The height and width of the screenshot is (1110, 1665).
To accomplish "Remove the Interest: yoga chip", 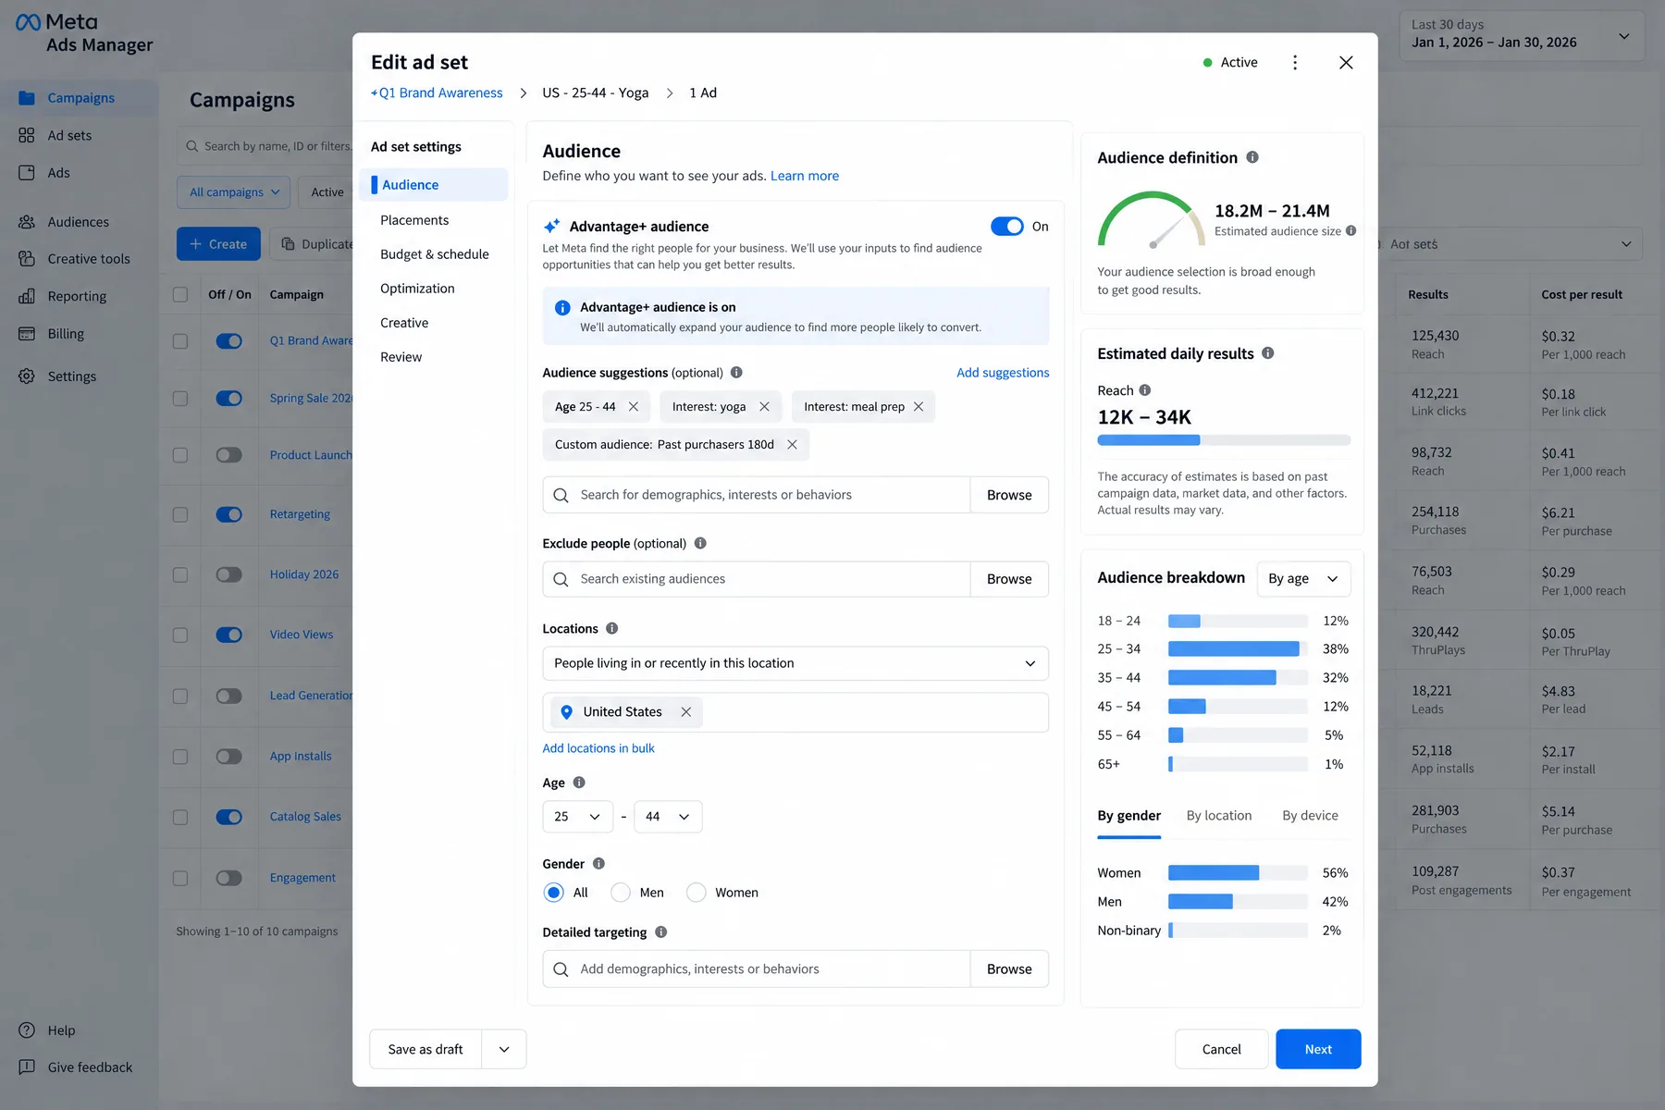I will [x=764, y=407].
